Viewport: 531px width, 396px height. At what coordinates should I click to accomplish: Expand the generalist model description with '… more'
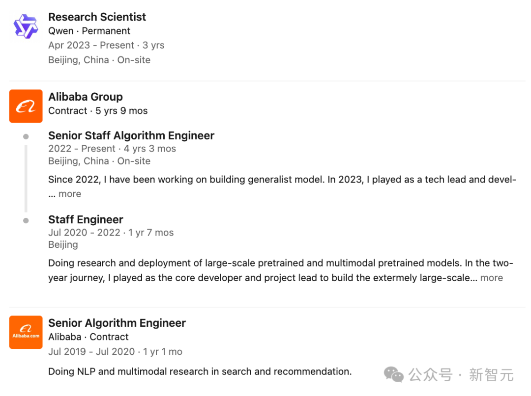pos(69,194)
